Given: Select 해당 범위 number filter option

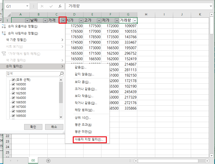Looking at the screenshot, I should tap(87, 110).
